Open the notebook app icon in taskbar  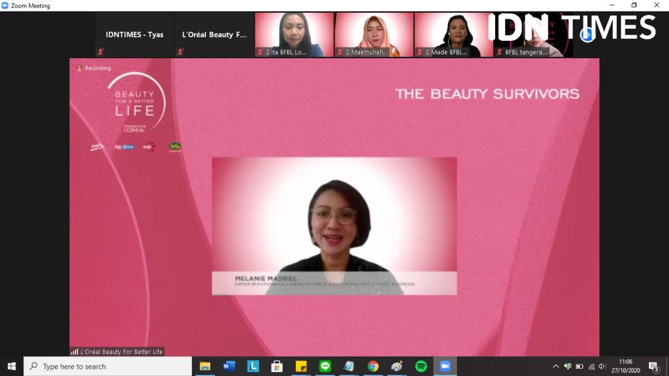349,366
